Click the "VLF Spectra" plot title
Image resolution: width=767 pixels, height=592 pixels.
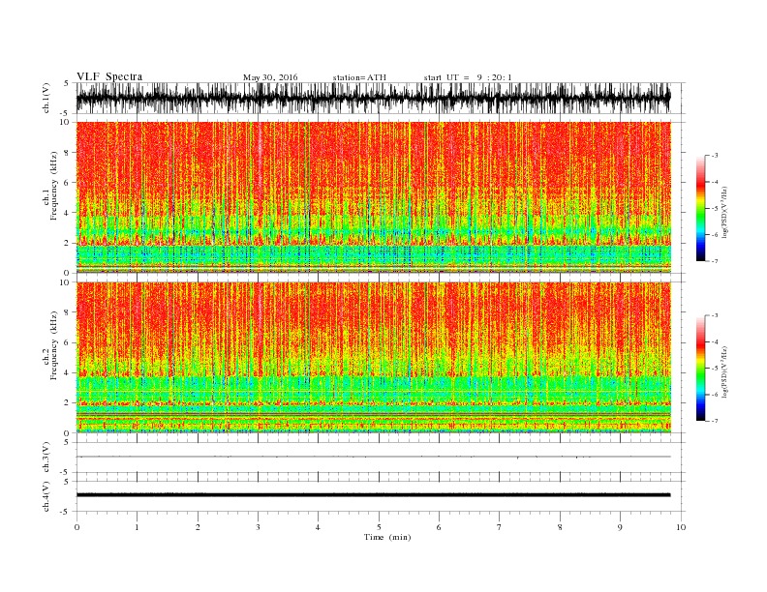(x=109, y=76)
